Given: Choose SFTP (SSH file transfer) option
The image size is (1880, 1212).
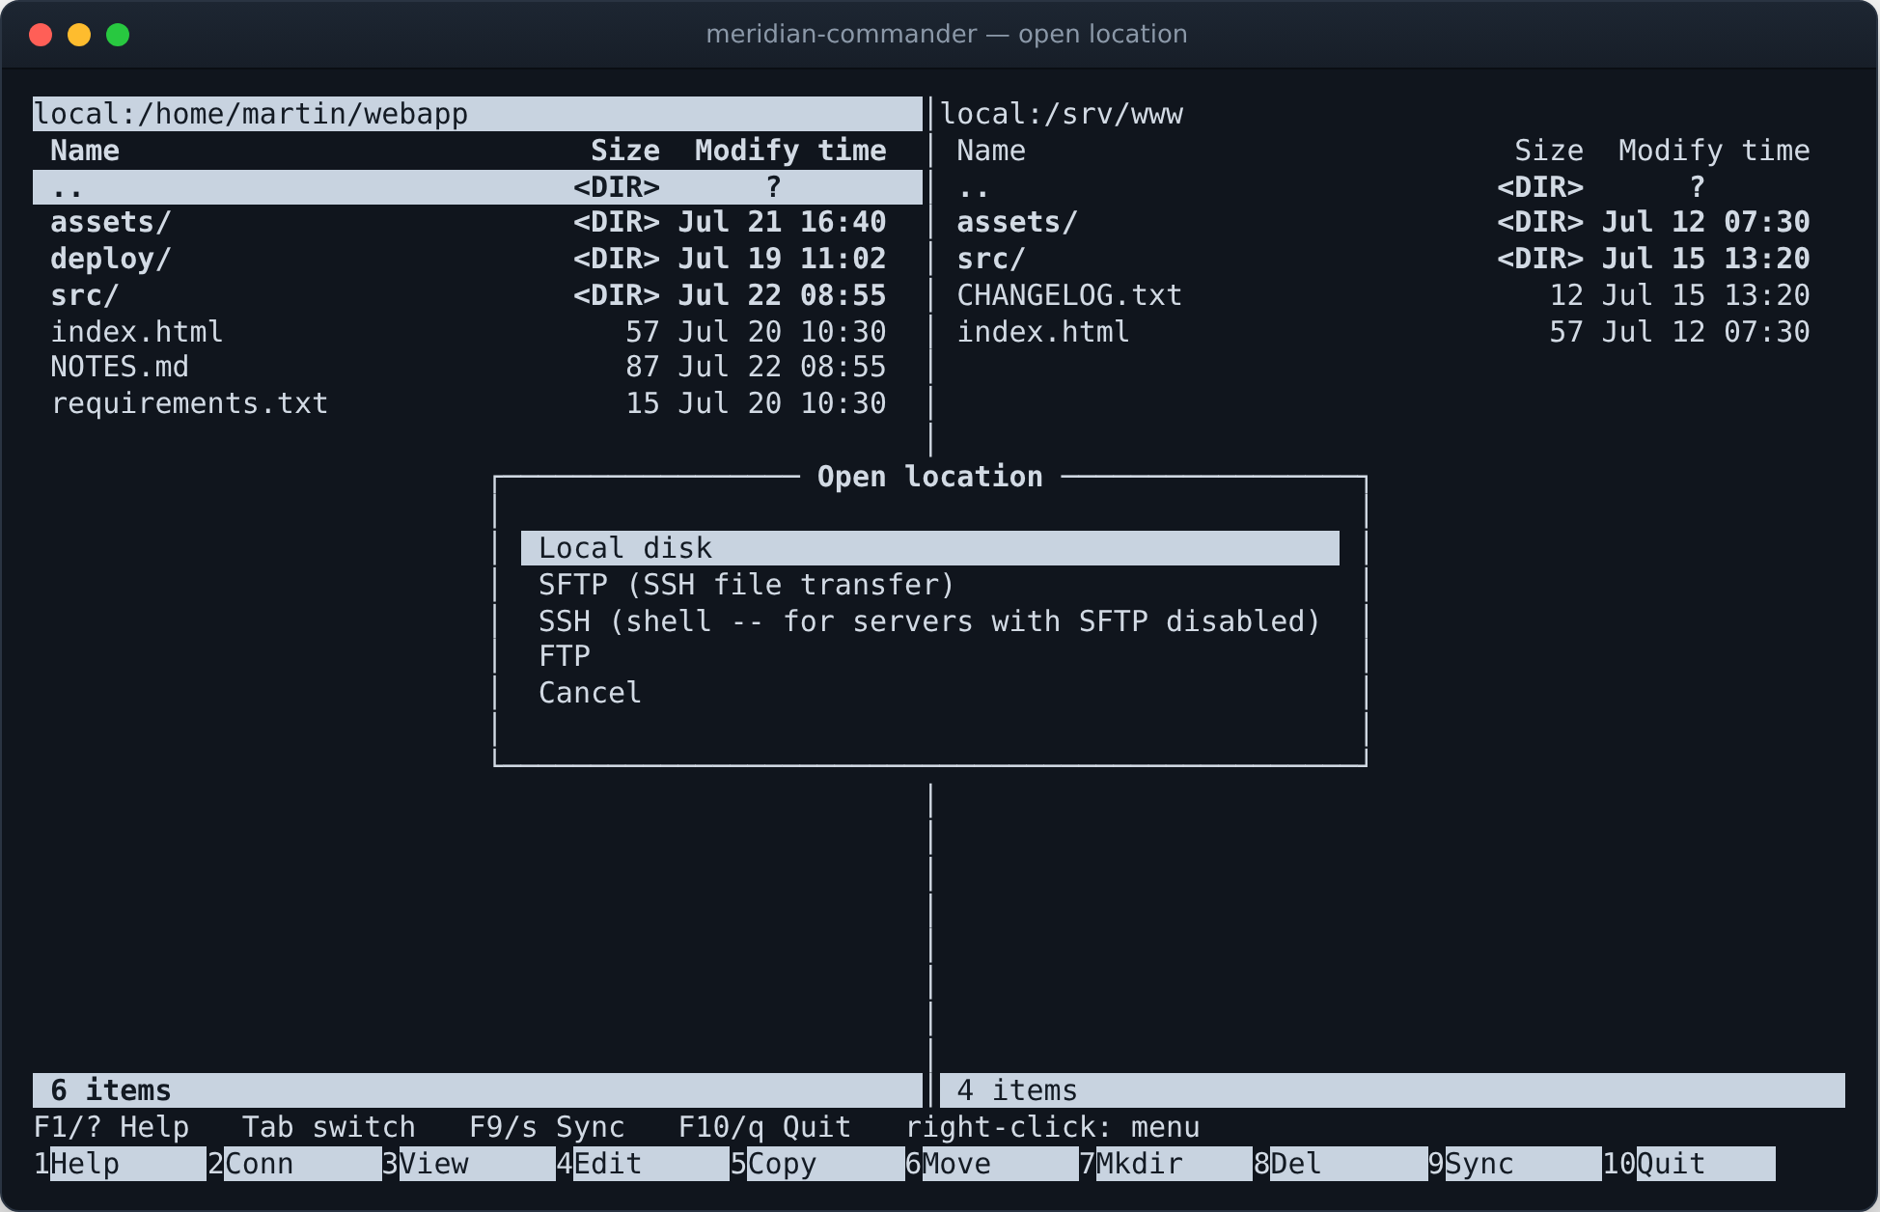Looking at the screenshot, I should point(929,585).
